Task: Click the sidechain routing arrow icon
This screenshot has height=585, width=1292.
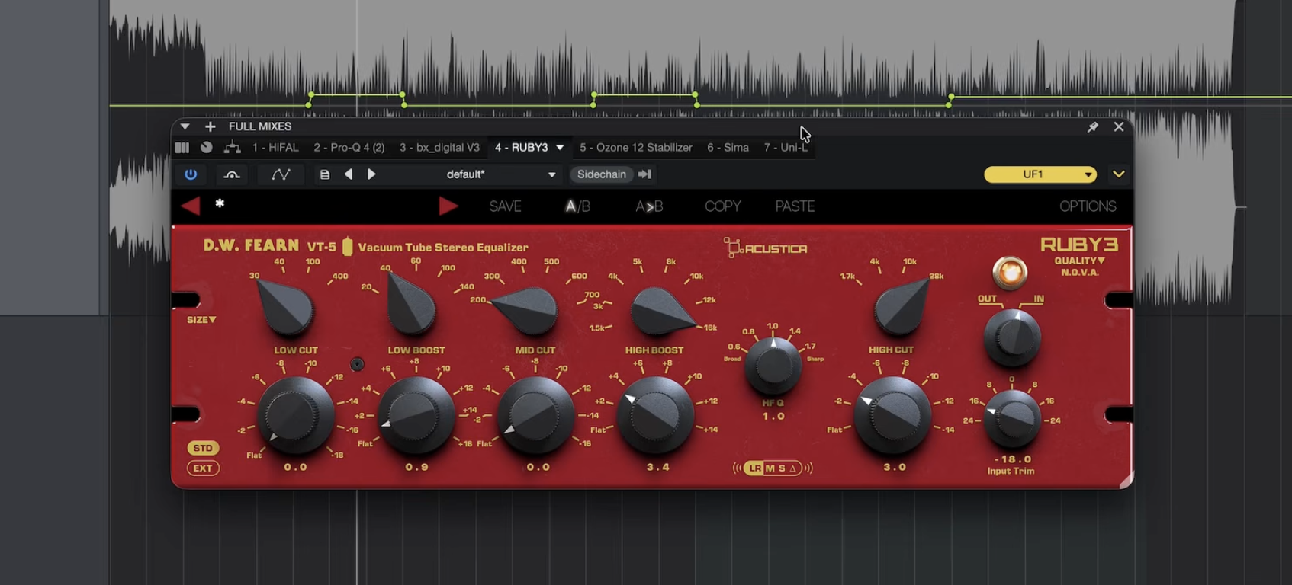Action: (x=644, y=174)
